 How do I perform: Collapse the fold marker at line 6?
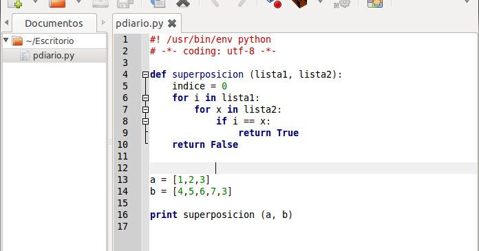tap(145, 98)
